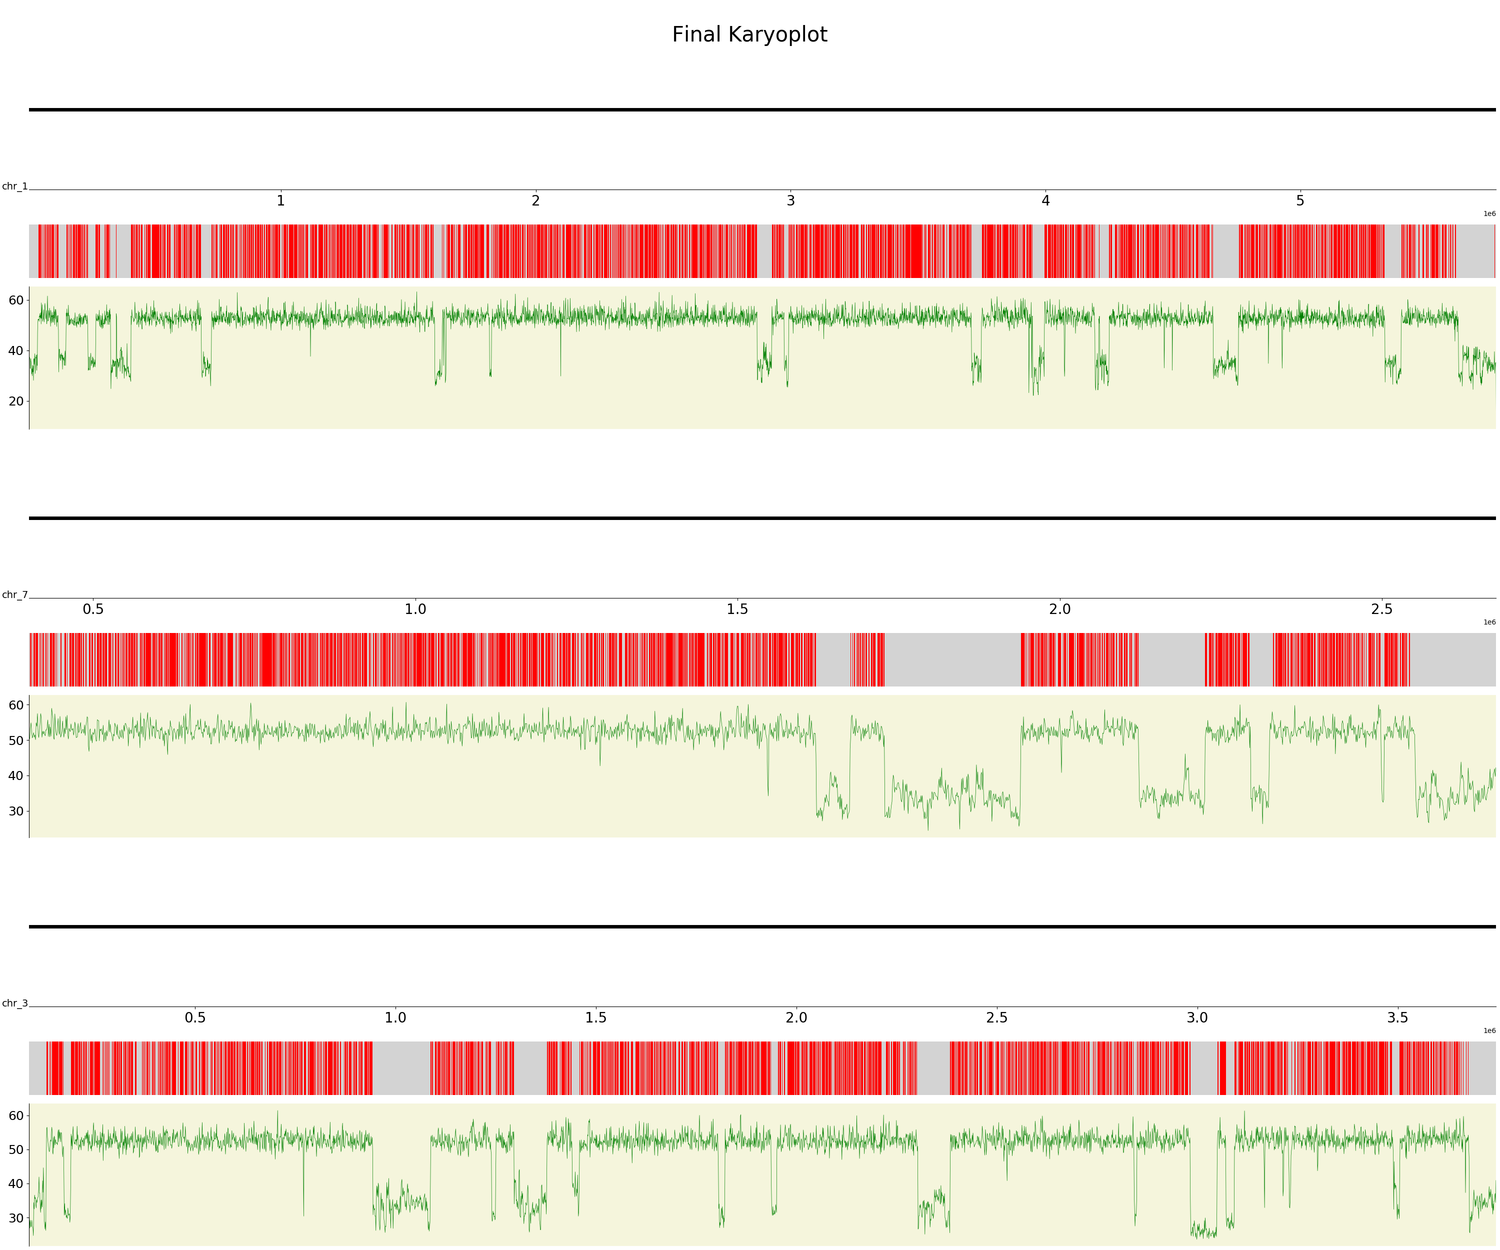Image resolution: width=1500 pixels, height=1250 pixels.
Task: Click the tick label 3 on chr_1 axis
Action: pyautogui.click(x=790, y=202)
